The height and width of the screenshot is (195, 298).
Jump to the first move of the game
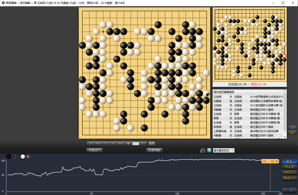(x=91, y=144)
